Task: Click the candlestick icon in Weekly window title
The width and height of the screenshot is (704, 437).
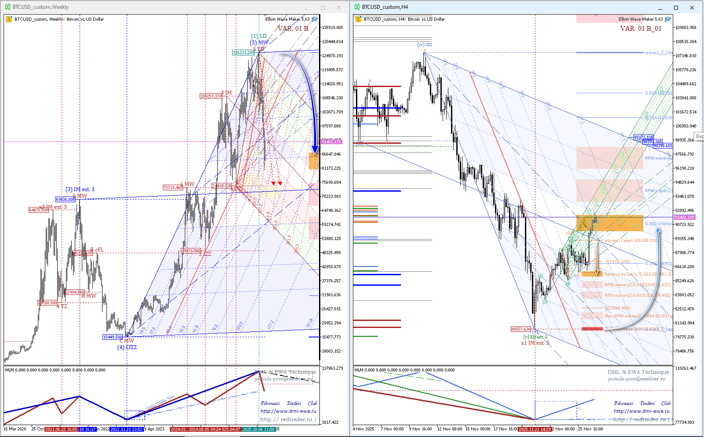Action: (x=7, y=7)
